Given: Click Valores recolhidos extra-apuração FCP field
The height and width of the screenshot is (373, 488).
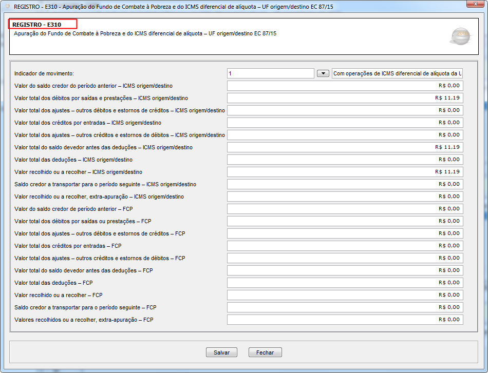Looking at the screenshot, I should click(x=345, y=320).
